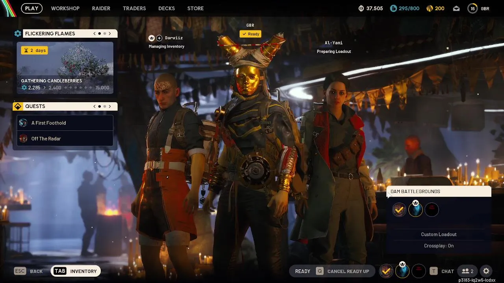Image resolution: width=504 pixels, height=283 pixels.
Task: Click the crown leader icon beside Darwiiz
Action: click(152, 38)
